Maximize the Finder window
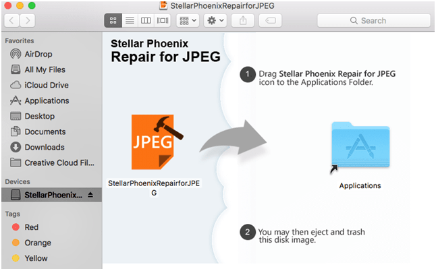 (32, 5)
